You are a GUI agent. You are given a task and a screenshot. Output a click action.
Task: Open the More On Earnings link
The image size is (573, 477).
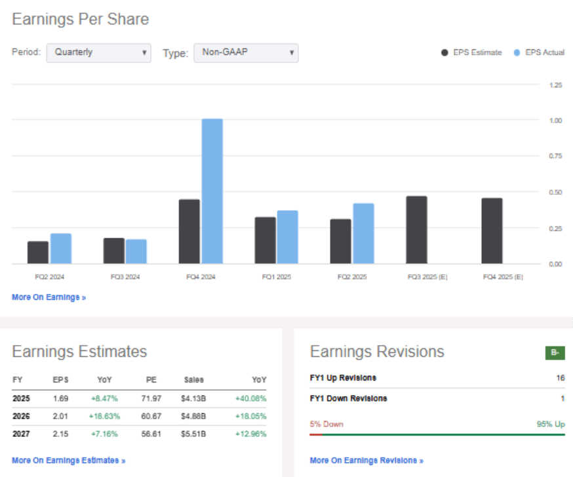point(49,297)
